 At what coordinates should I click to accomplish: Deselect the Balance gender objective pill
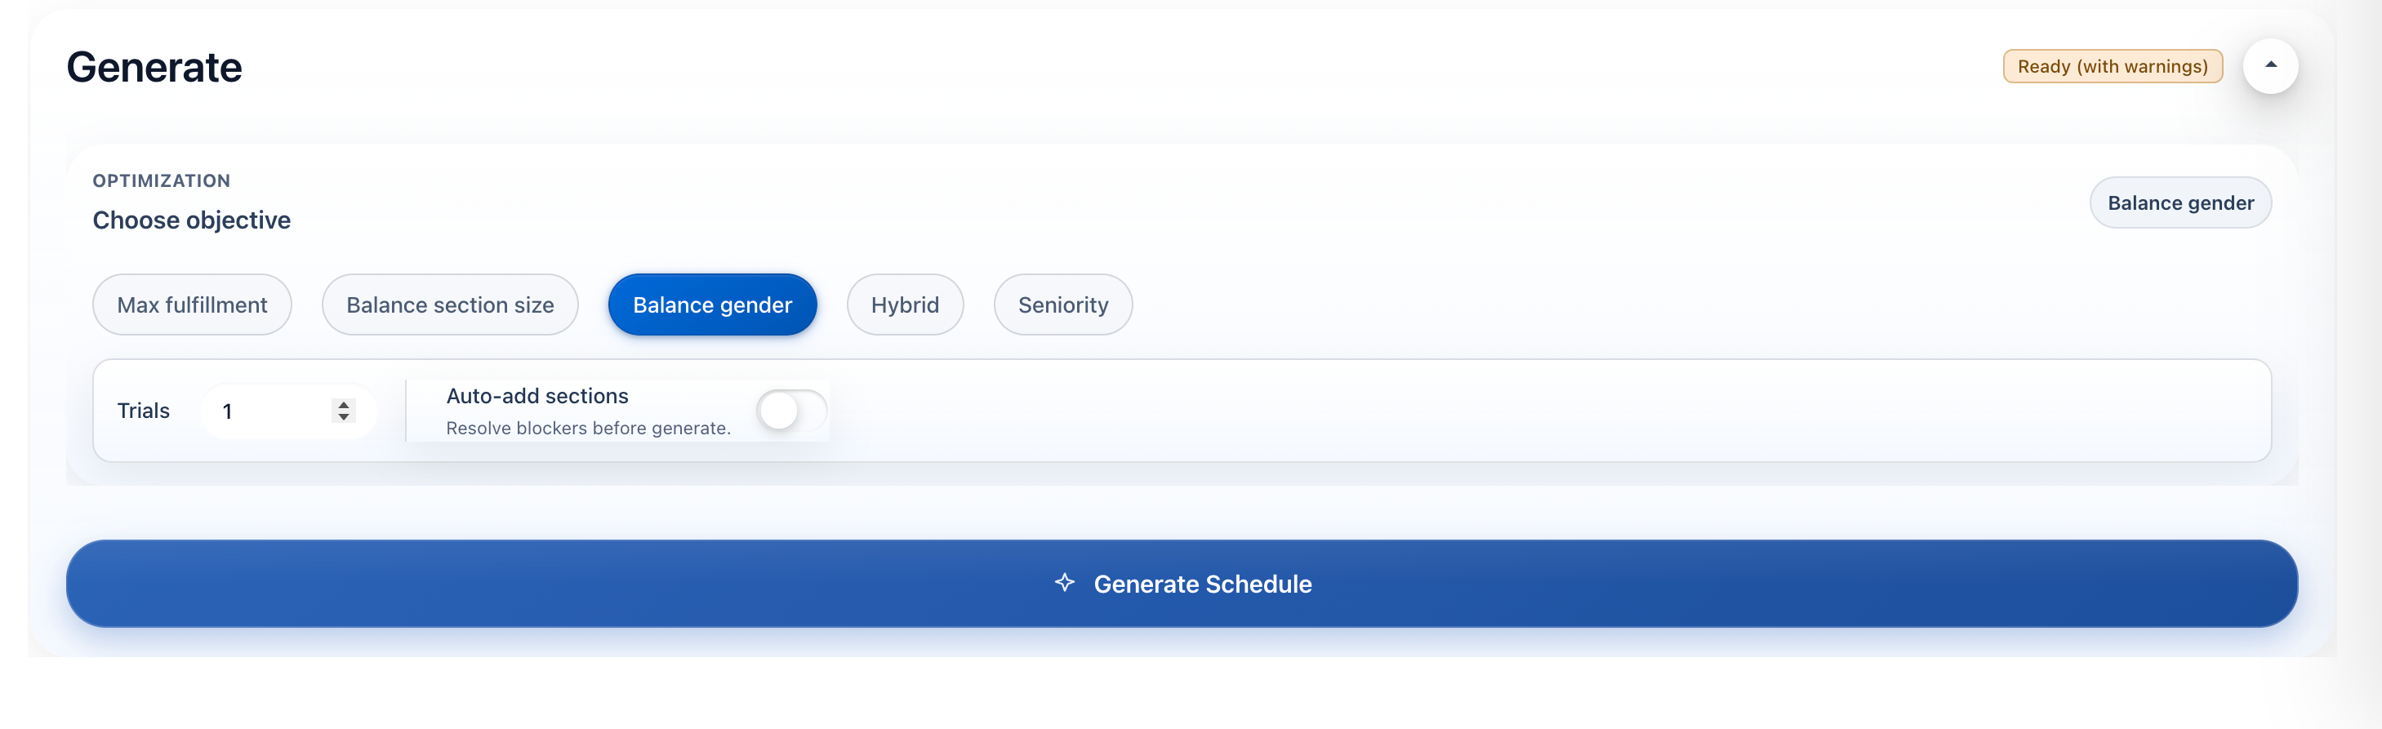click(712, 304)
